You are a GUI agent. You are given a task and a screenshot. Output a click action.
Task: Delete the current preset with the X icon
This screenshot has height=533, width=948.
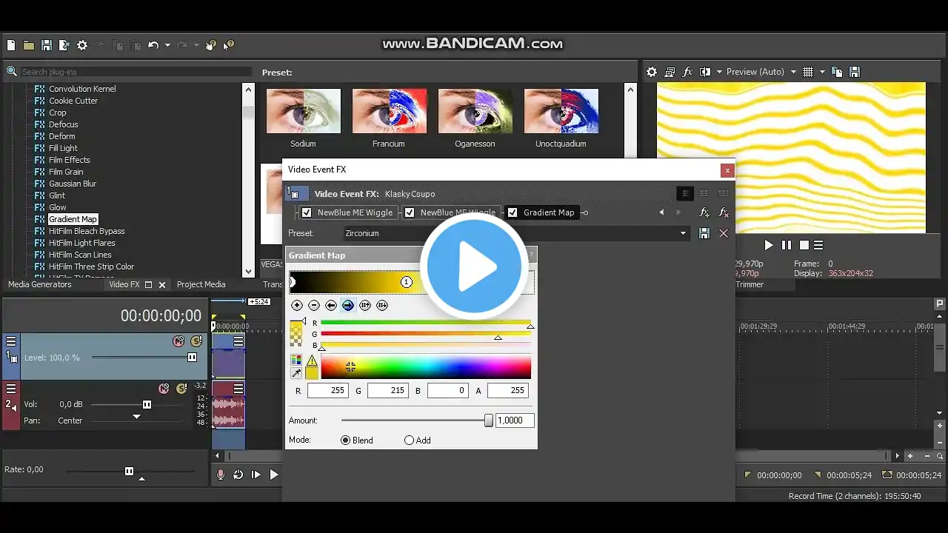(724, 233)
